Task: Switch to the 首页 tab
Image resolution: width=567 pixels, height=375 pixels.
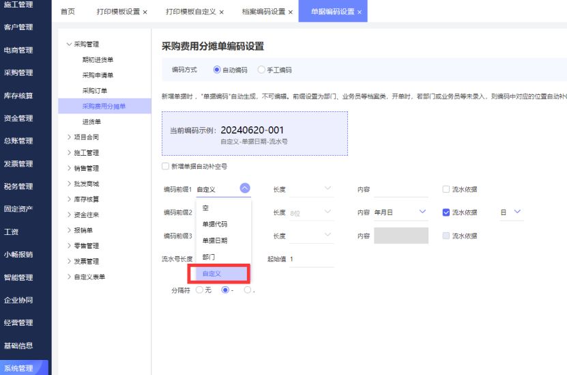Action: 68,12
